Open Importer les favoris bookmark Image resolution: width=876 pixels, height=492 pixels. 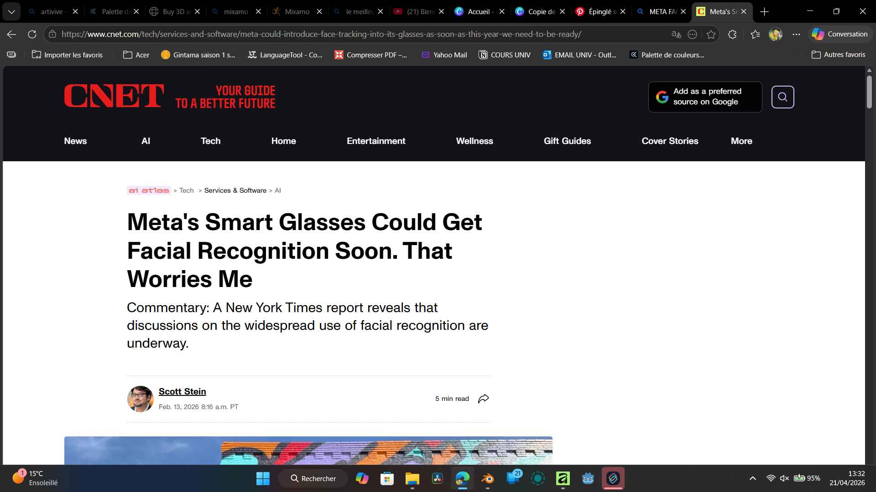click(x=67, y=55)
